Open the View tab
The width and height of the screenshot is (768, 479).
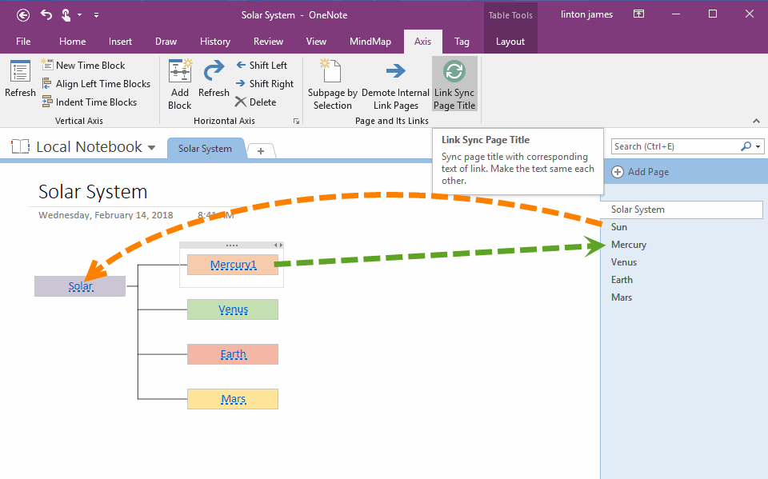click(316, 42)
